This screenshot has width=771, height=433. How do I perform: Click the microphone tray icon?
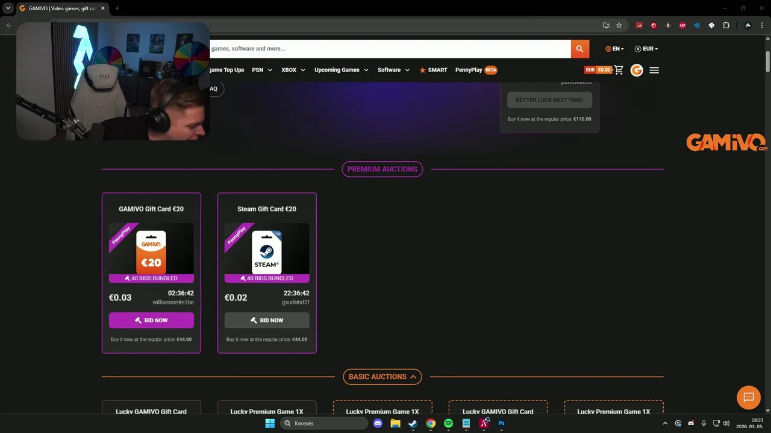(704, 423)
